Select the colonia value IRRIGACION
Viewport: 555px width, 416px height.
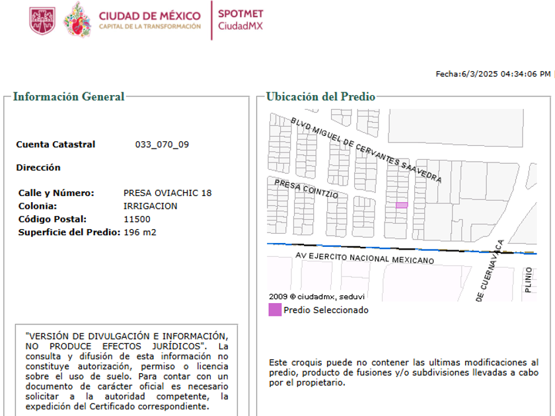point(151,206)
